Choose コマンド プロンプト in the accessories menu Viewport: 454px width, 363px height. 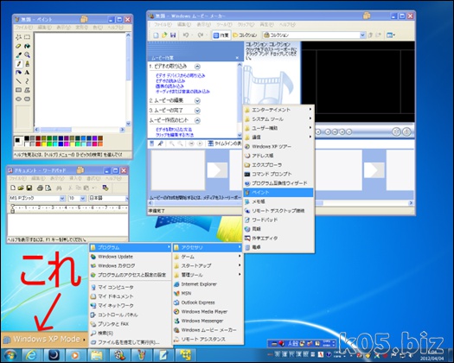point(278,174)
